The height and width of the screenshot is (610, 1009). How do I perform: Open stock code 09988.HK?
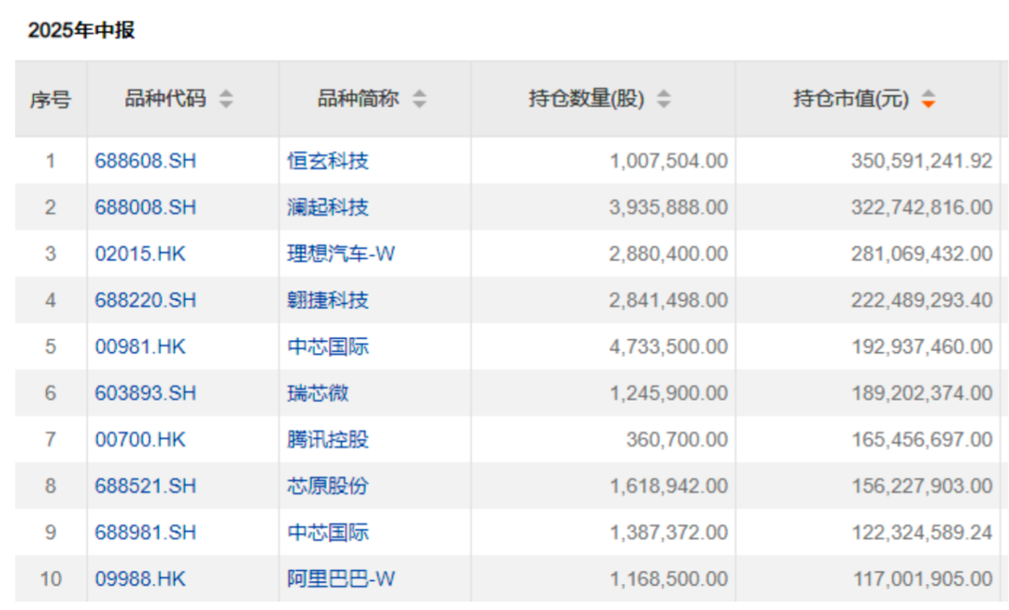click(x=140, y=578)
